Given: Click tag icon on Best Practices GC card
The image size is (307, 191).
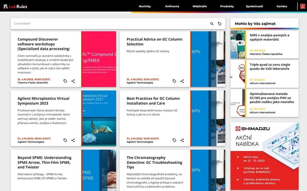Looking at the screenshot, I should pos(174,140).
